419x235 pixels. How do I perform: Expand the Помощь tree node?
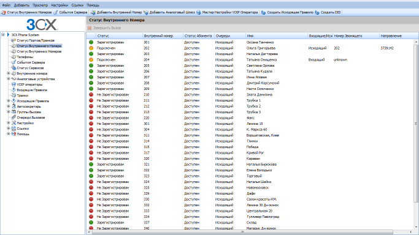click(x=9, y=134)
